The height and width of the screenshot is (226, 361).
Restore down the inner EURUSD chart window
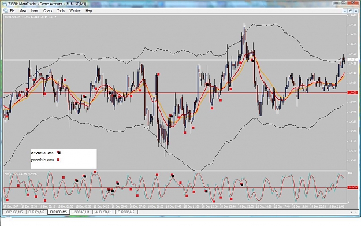pos(351,11)
